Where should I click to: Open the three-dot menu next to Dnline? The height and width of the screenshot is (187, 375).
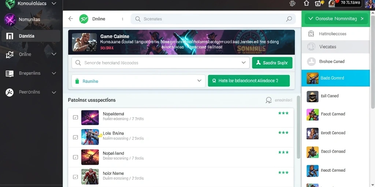pos(122,19)
